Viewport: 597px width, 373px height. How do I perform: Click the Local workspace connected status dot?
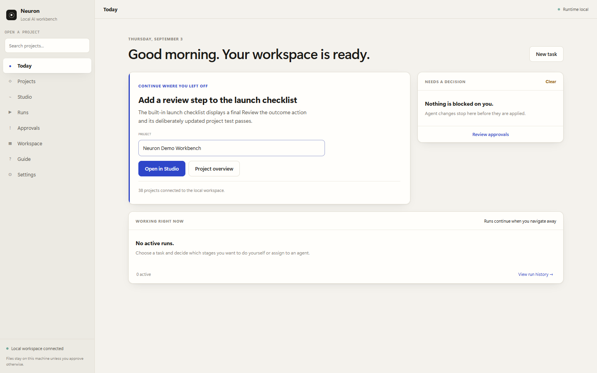click(x=7, y=349)
